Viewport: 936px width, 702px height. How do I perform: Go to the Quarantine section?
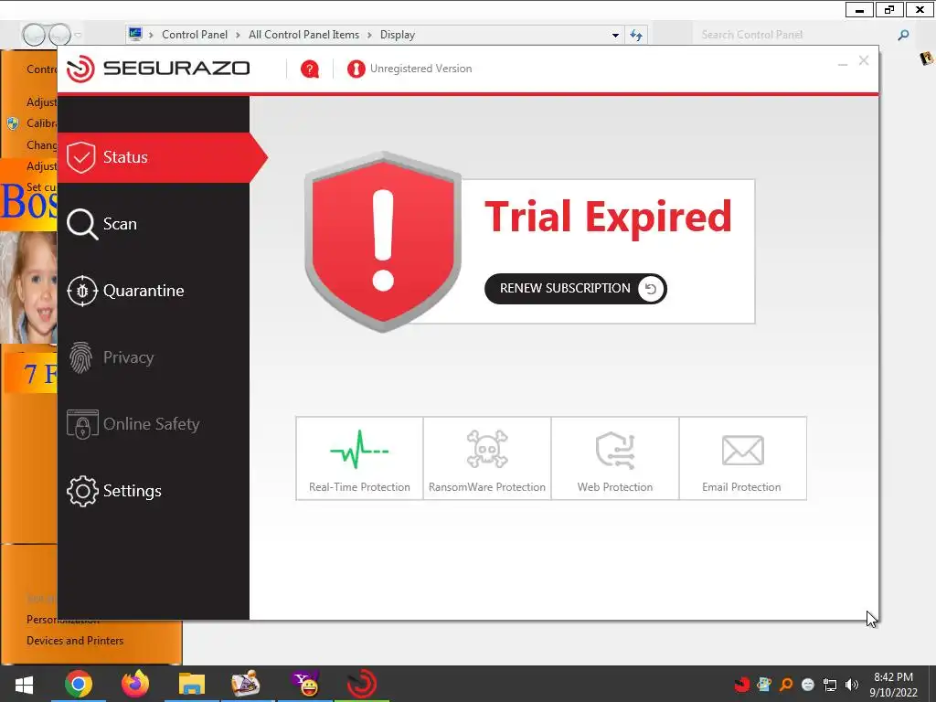pos(154,291)
